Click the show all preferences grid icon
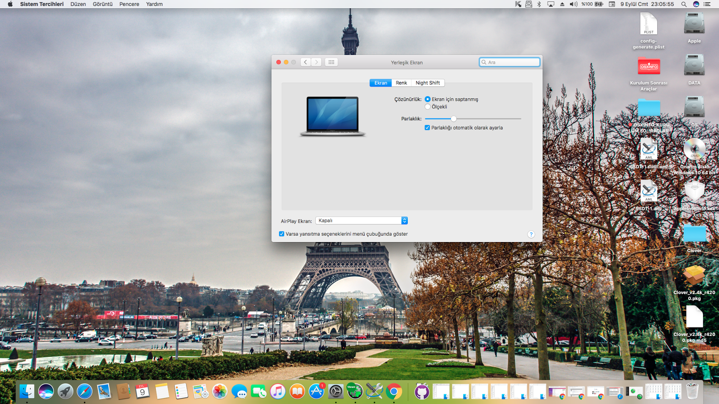Screen dimensions: 719x404 click(x=331, y=62)
